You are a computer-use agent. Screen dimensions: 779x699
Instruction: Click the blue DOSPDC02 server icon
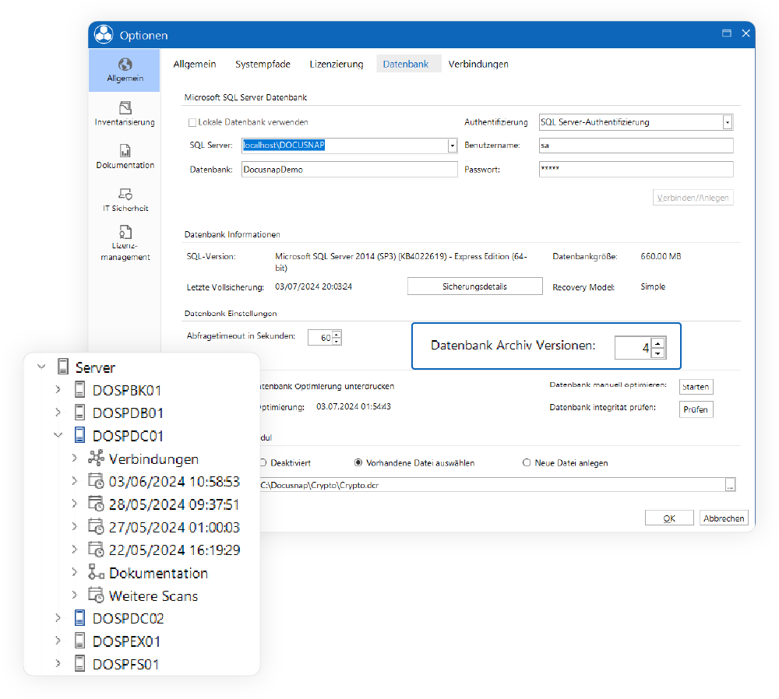(79, 617)
